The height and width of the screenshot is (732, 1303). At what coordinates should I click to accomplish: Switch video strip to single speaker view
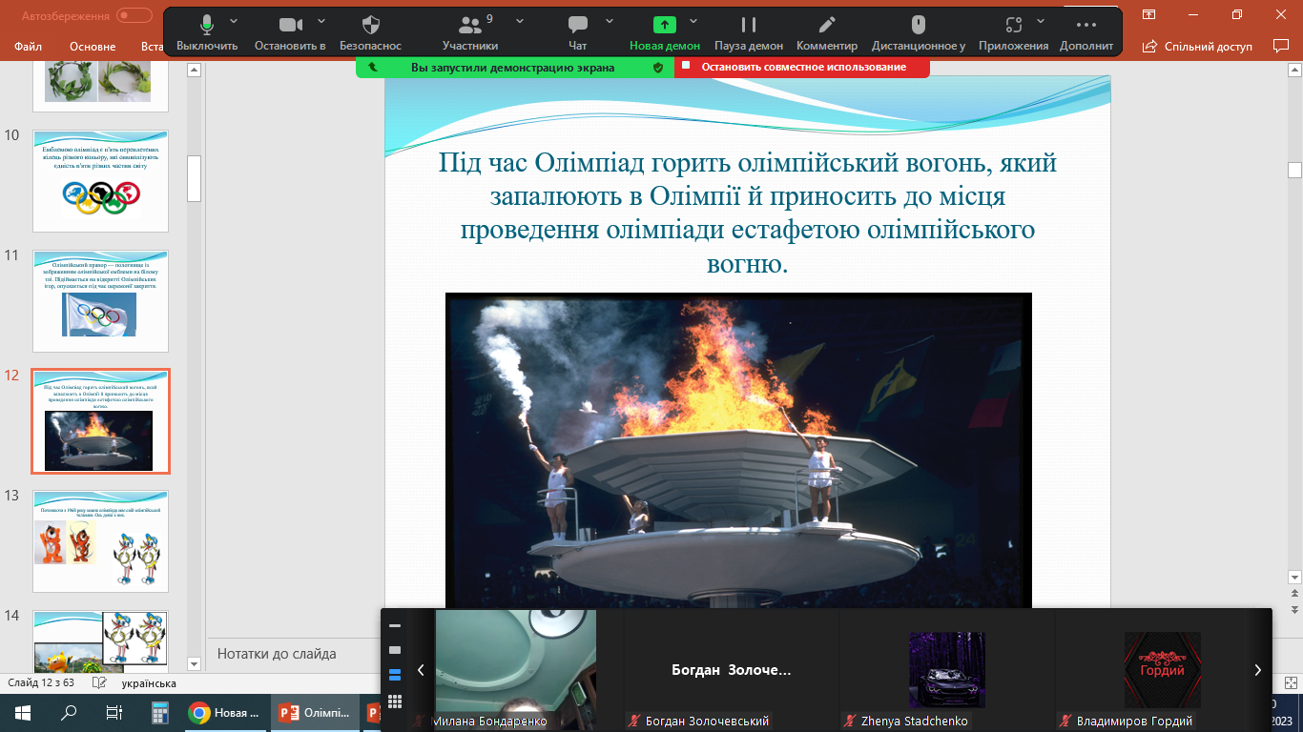[x=395, y=650]
